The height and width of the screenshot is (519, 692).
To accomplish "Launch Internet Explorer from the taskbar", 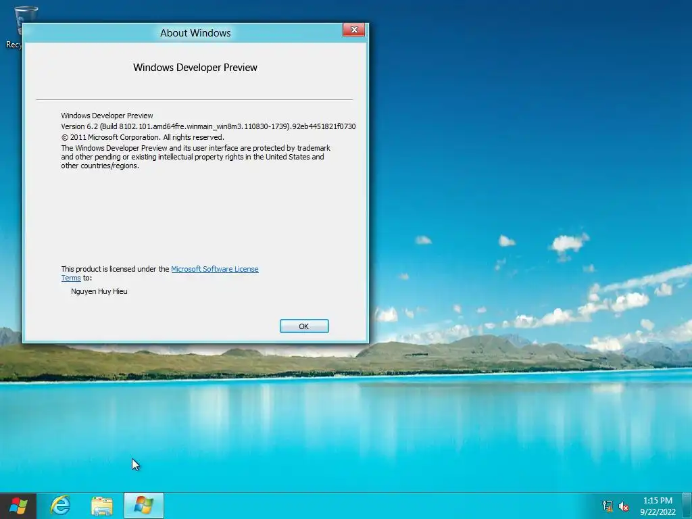I will pos(60,505).
